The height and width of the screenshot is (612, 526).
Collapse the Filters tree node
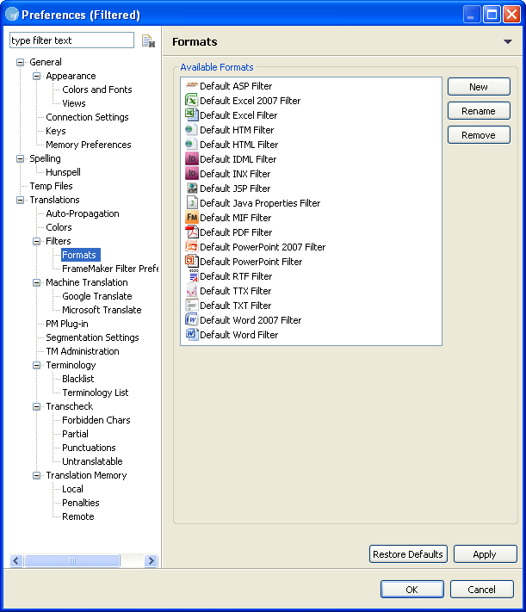tap(36, 241)
